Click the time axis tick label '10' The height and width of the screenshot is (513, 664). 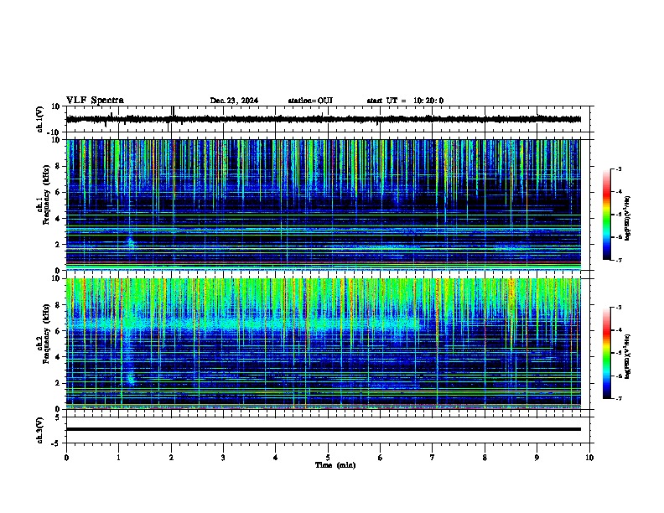click(x=589, y=458)
